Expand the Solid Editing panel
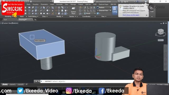The width and height of the screenshot is (169, 95). pyautogui.click(x=33, y=16)
